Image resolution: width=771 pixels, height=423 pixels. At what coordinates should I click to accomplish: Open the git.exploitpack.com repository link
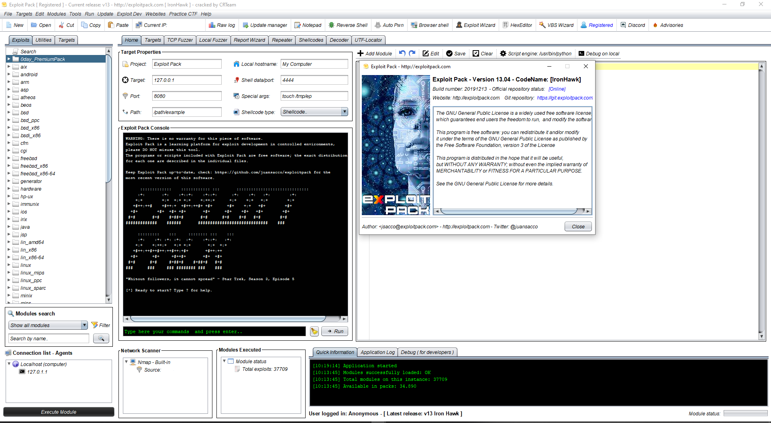565,98
